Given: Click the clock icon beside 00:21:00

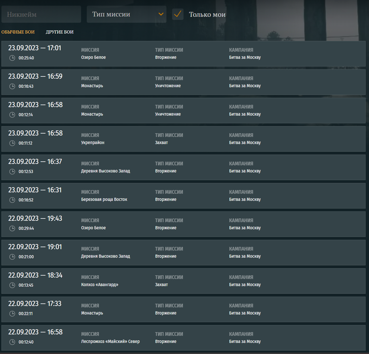Looking at the screenshot, I should [x=12, y=257].
